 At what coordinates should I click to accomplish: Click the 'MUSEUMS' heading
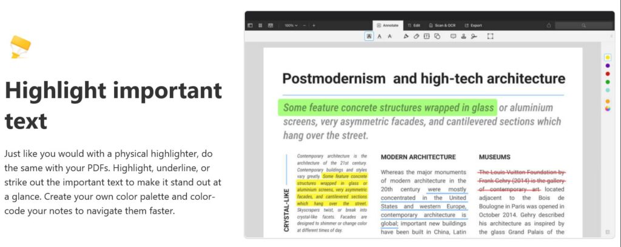494,157
